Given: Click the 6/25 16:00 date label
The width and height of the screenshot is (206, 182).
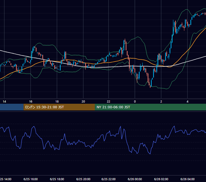Looking at the screenshot, I should tap(31, 179).
